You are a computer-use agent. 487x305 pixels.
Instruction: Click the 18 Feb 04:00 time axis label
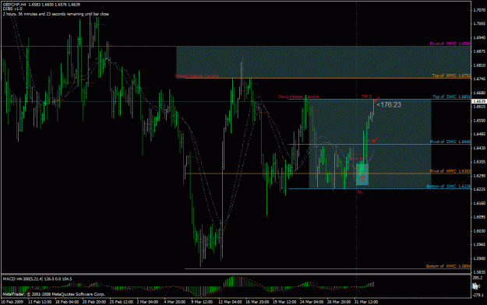[67, 302]
